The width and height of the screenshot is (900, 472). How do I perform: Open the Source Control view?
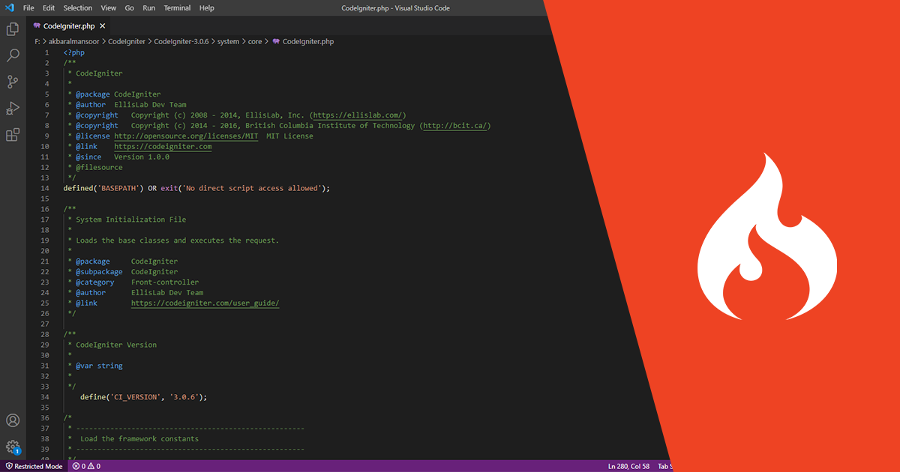coord(13,82)
